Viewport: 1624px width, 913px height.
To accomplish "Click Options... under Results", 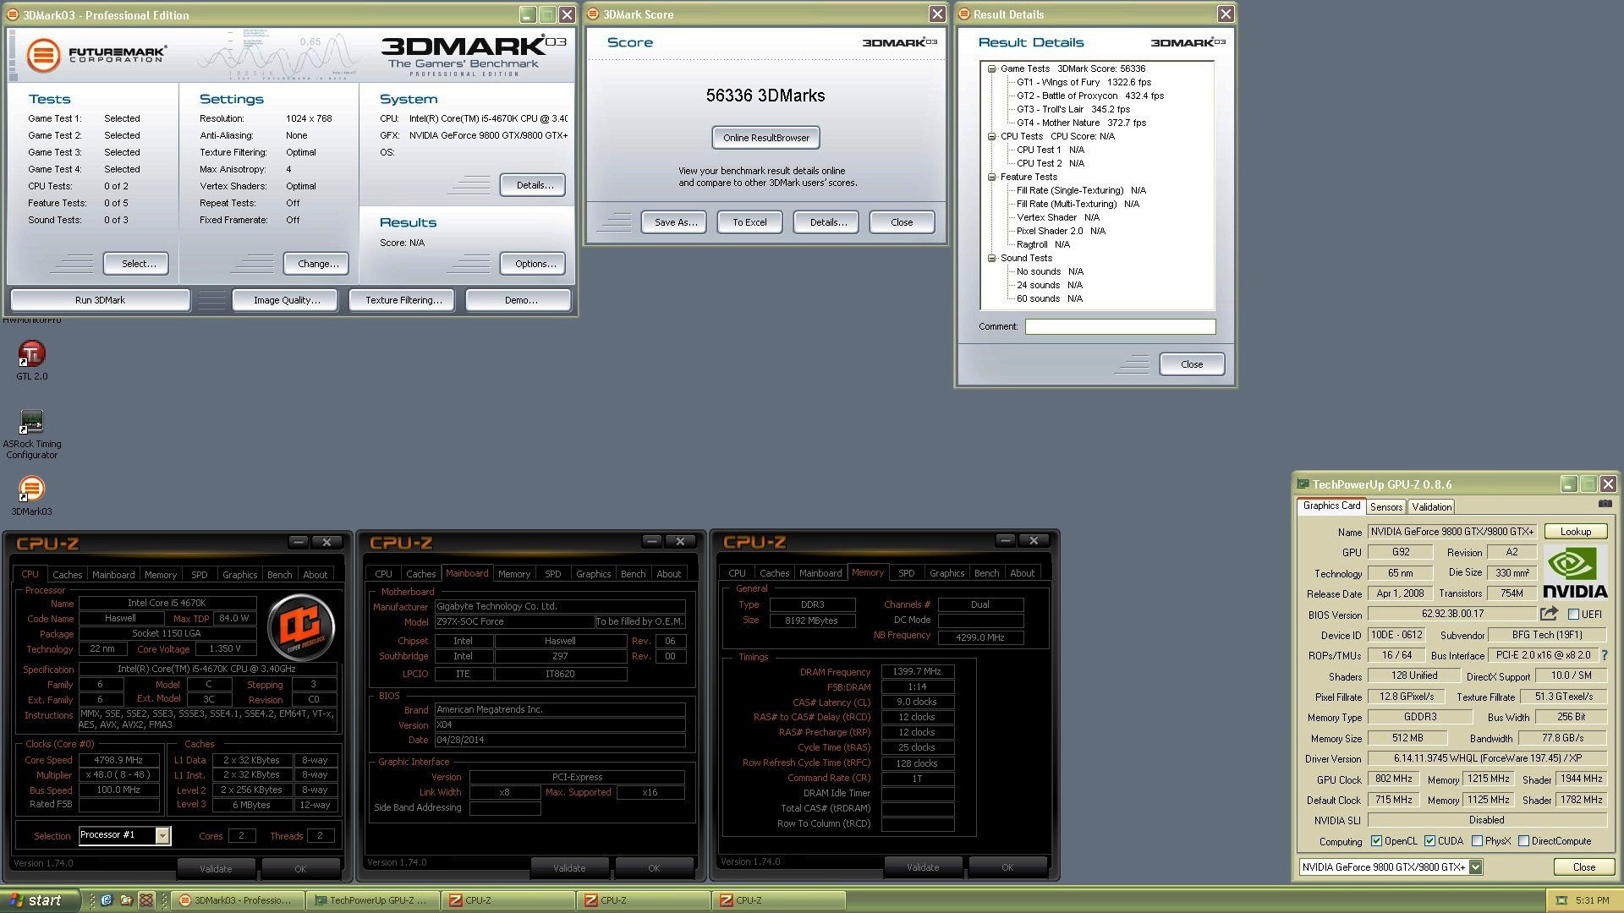I will (x=533, y=264).
